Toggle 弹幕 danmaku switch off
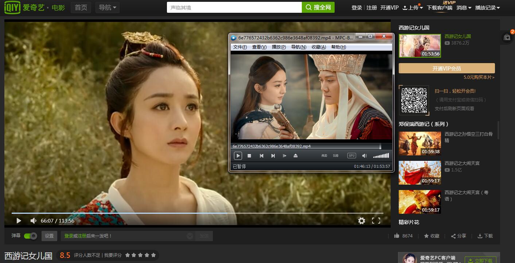 31,236
